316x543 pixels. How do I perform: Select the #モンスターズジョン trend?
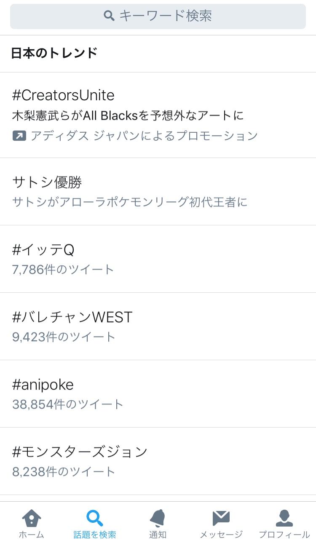[80, 452]
